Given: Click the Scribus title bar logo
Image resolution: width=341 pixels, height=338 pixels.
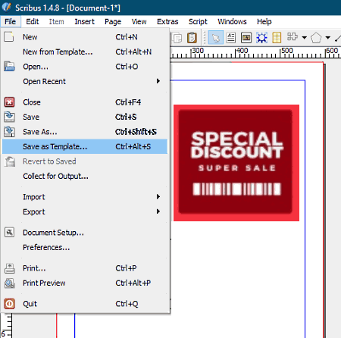Looking at the screenshot, I should tap(6, 7).
